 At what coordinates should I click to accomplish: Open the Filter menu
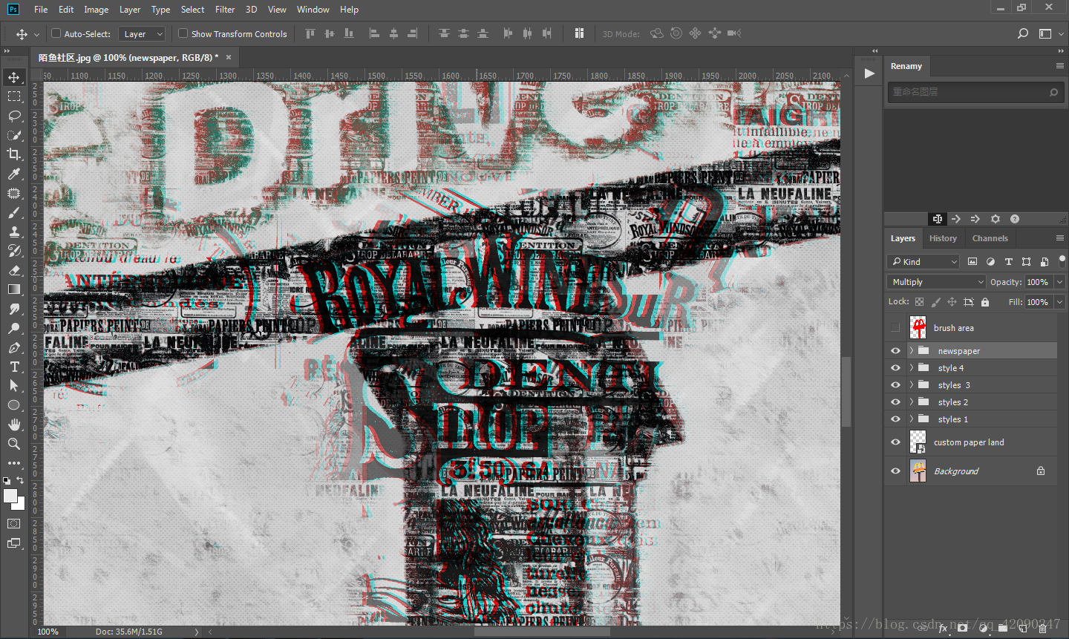click(x=225, y=10)
